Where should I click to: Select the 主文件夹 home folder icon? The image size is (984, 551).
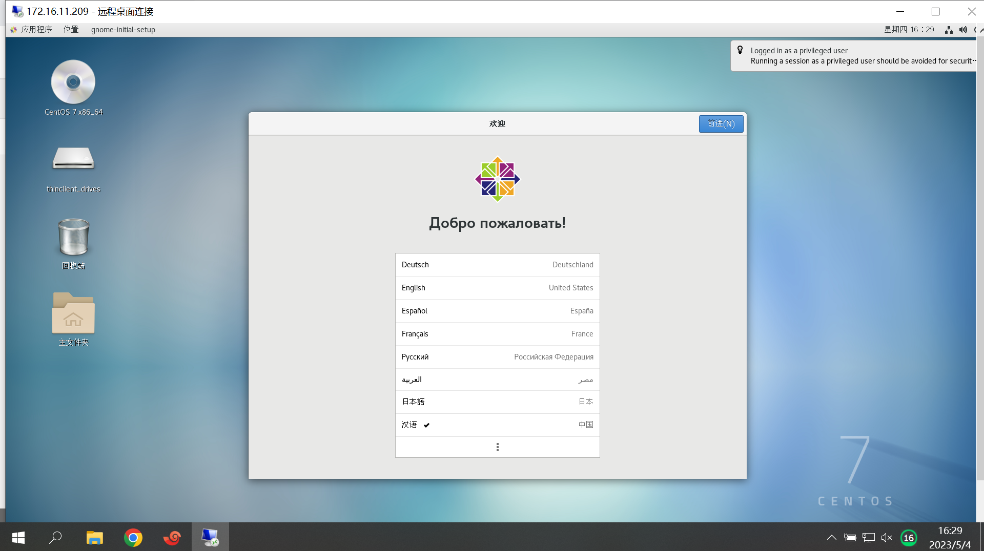[x=73, y=313]
